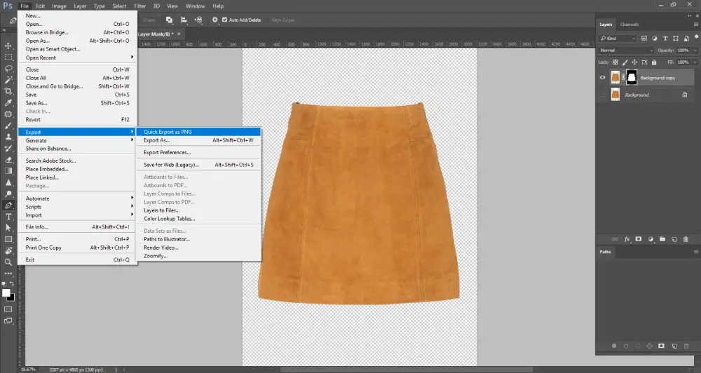Select the Brush tool
This screenshot has width=701, height=373.
pyautogui.click(x=8, y=126)
